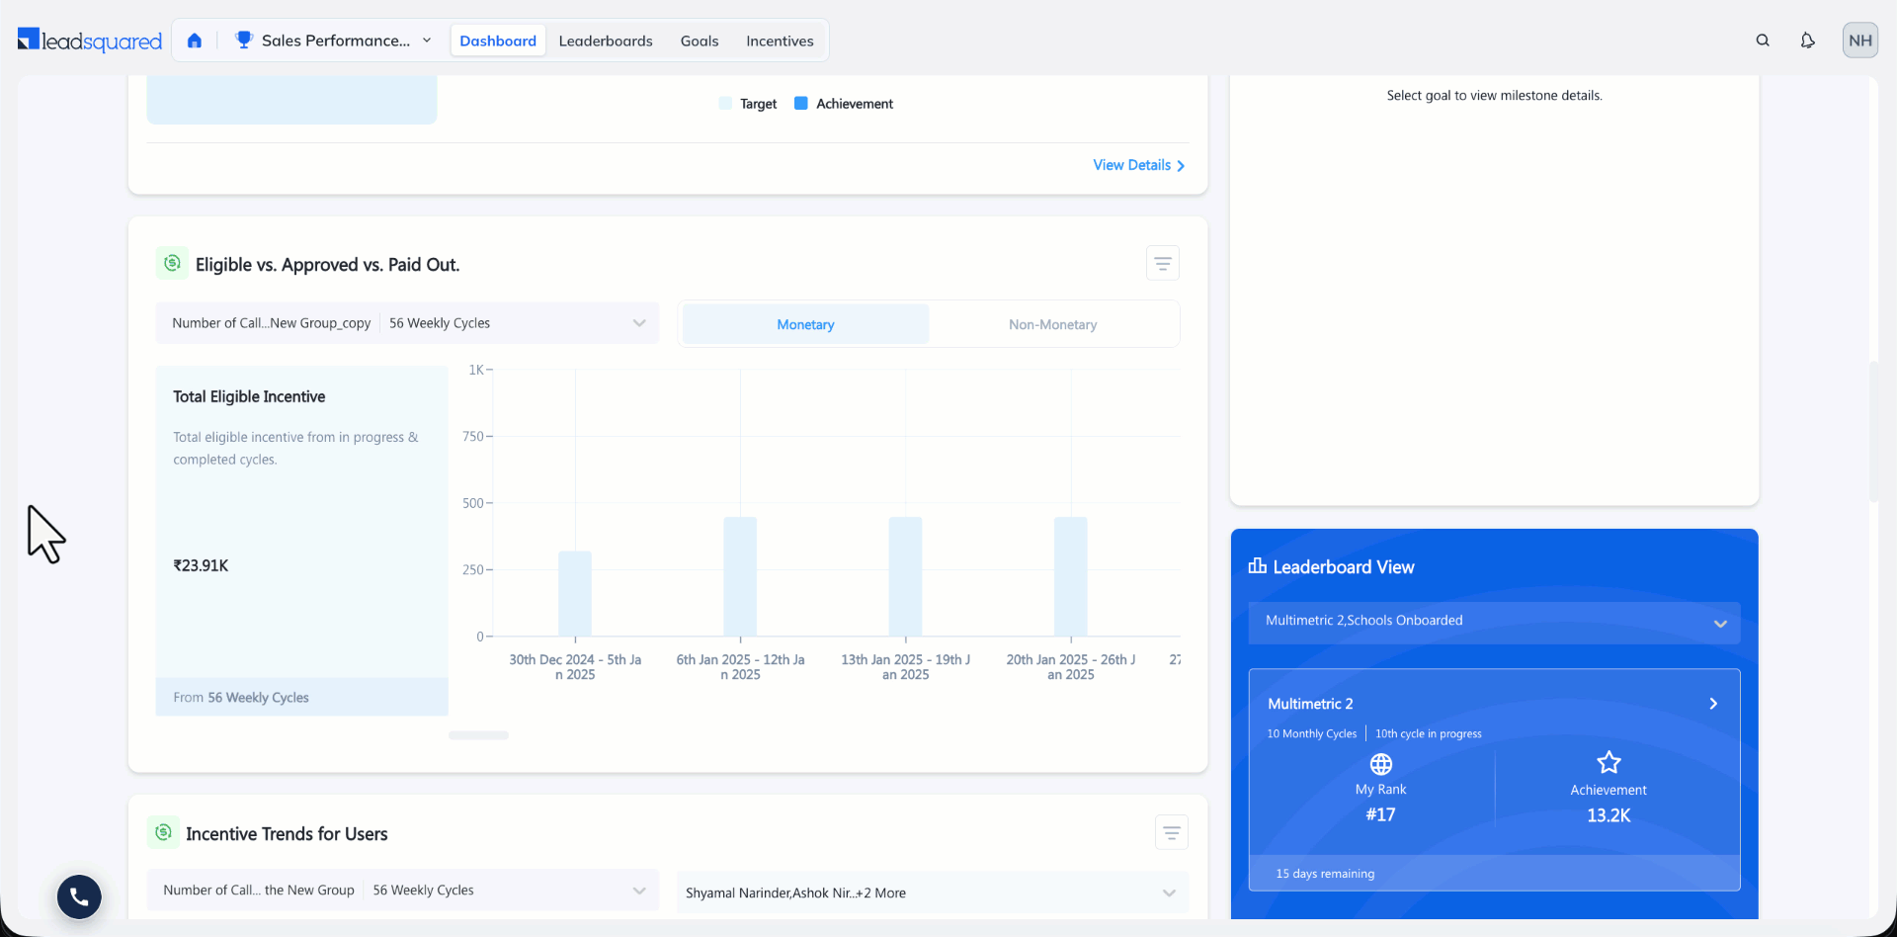
Task: Switch to the Leaderboards tab
Action: [606, 41]
